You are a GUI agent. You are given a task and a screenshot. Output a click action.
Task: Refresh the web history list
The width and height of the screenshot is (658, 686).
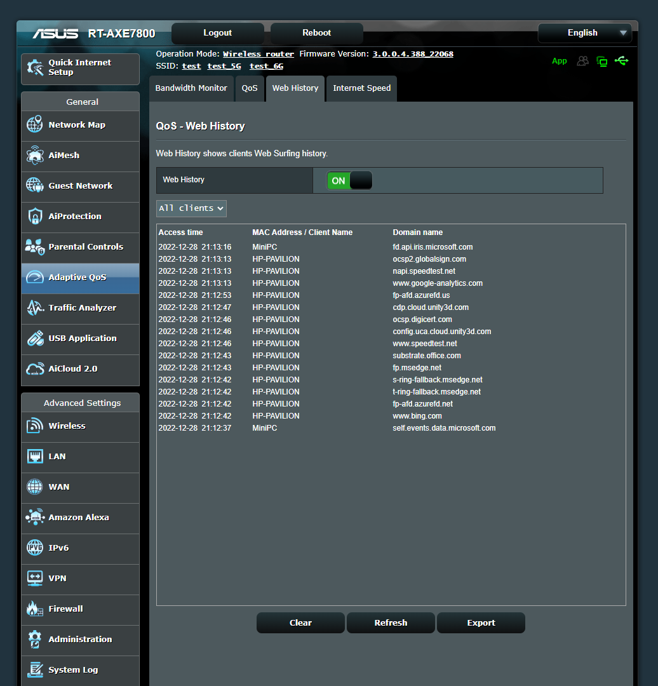pos(391,622)
